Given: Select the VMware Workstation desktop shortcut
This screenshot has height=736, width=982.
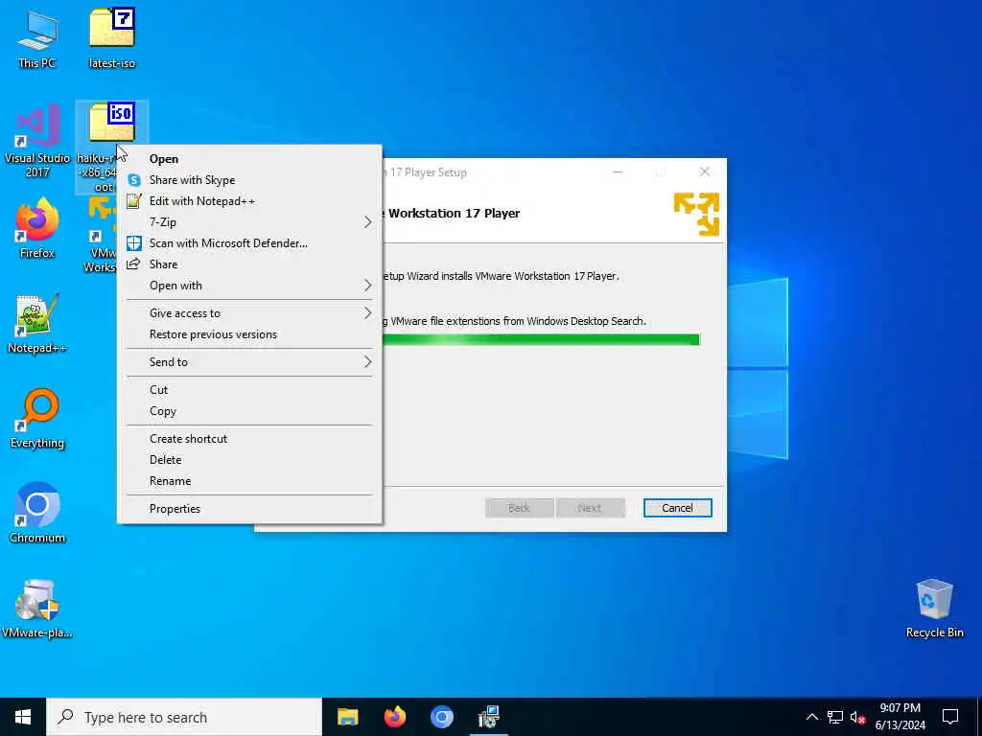Looking at the screenshot, I should click(102, 236).
